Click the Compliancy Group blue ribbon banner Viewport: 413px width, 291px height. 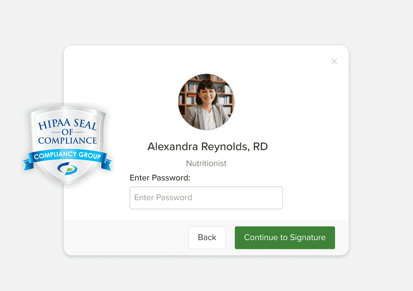point(67,155)
